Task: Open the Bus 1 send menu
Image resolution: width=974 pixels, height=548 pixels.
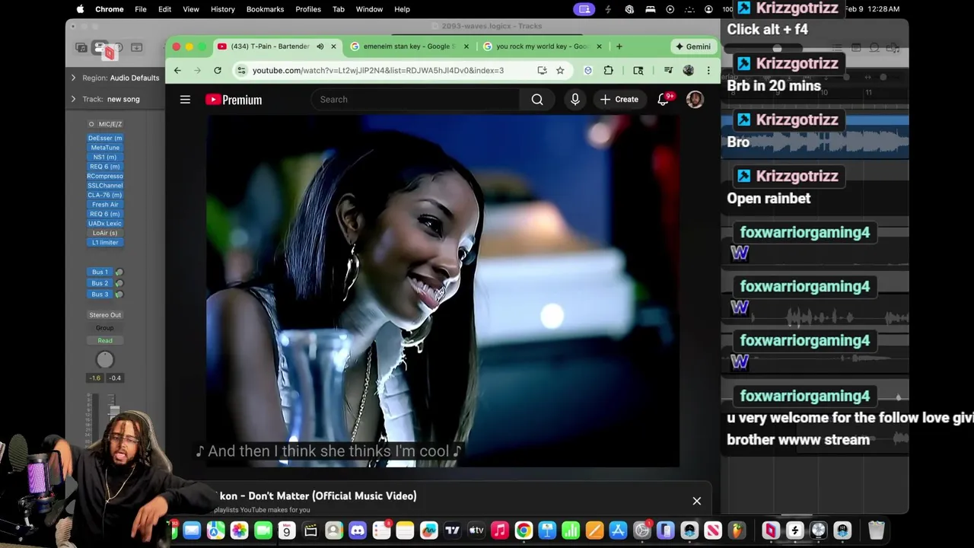Action: (x=100, y=272)
